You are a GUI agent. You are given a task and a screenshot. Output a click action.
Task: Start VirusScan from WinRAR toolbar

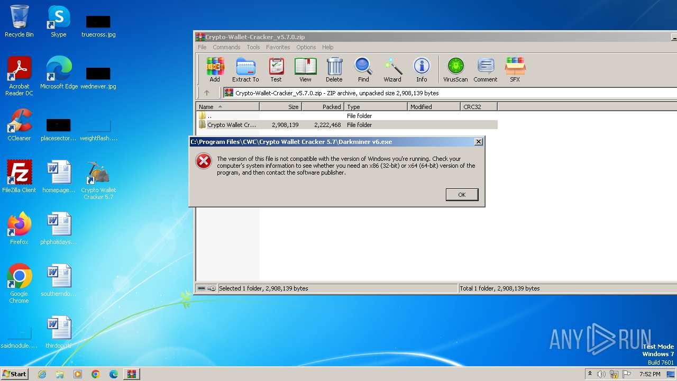click(455, 70)
